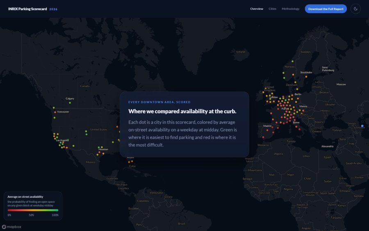Click the Vienna map label
The width and height of the screenshot is (369, 231).
click(x=303, y=106)
